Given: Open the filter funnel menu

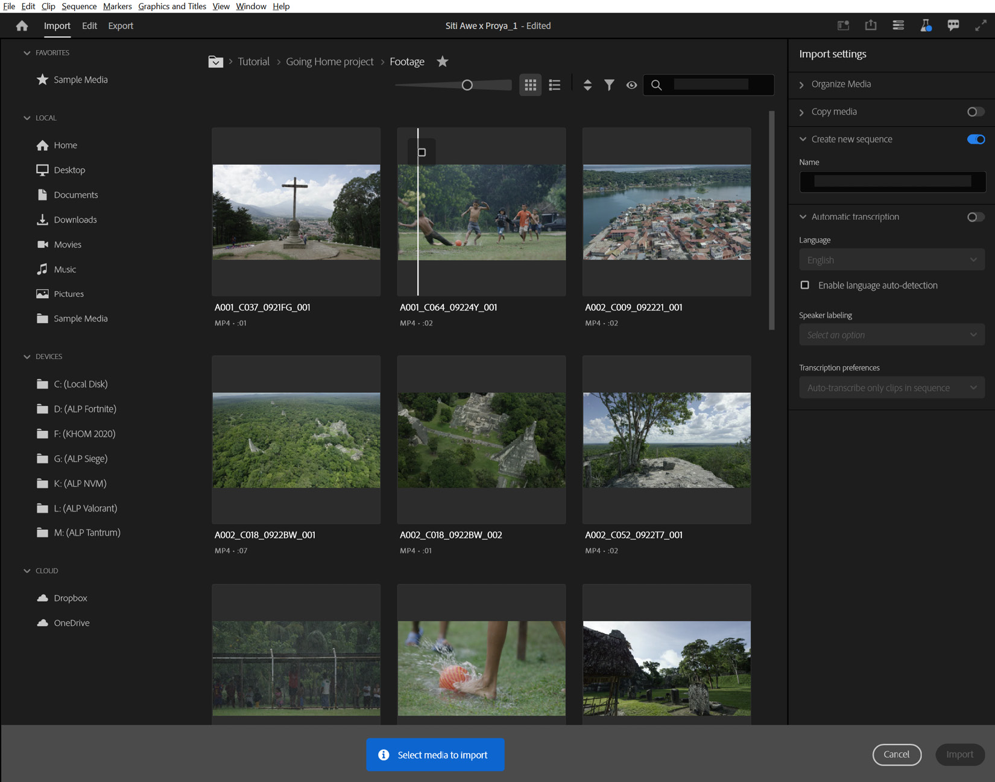Looking at the screenshot, I should click(610, 85).
